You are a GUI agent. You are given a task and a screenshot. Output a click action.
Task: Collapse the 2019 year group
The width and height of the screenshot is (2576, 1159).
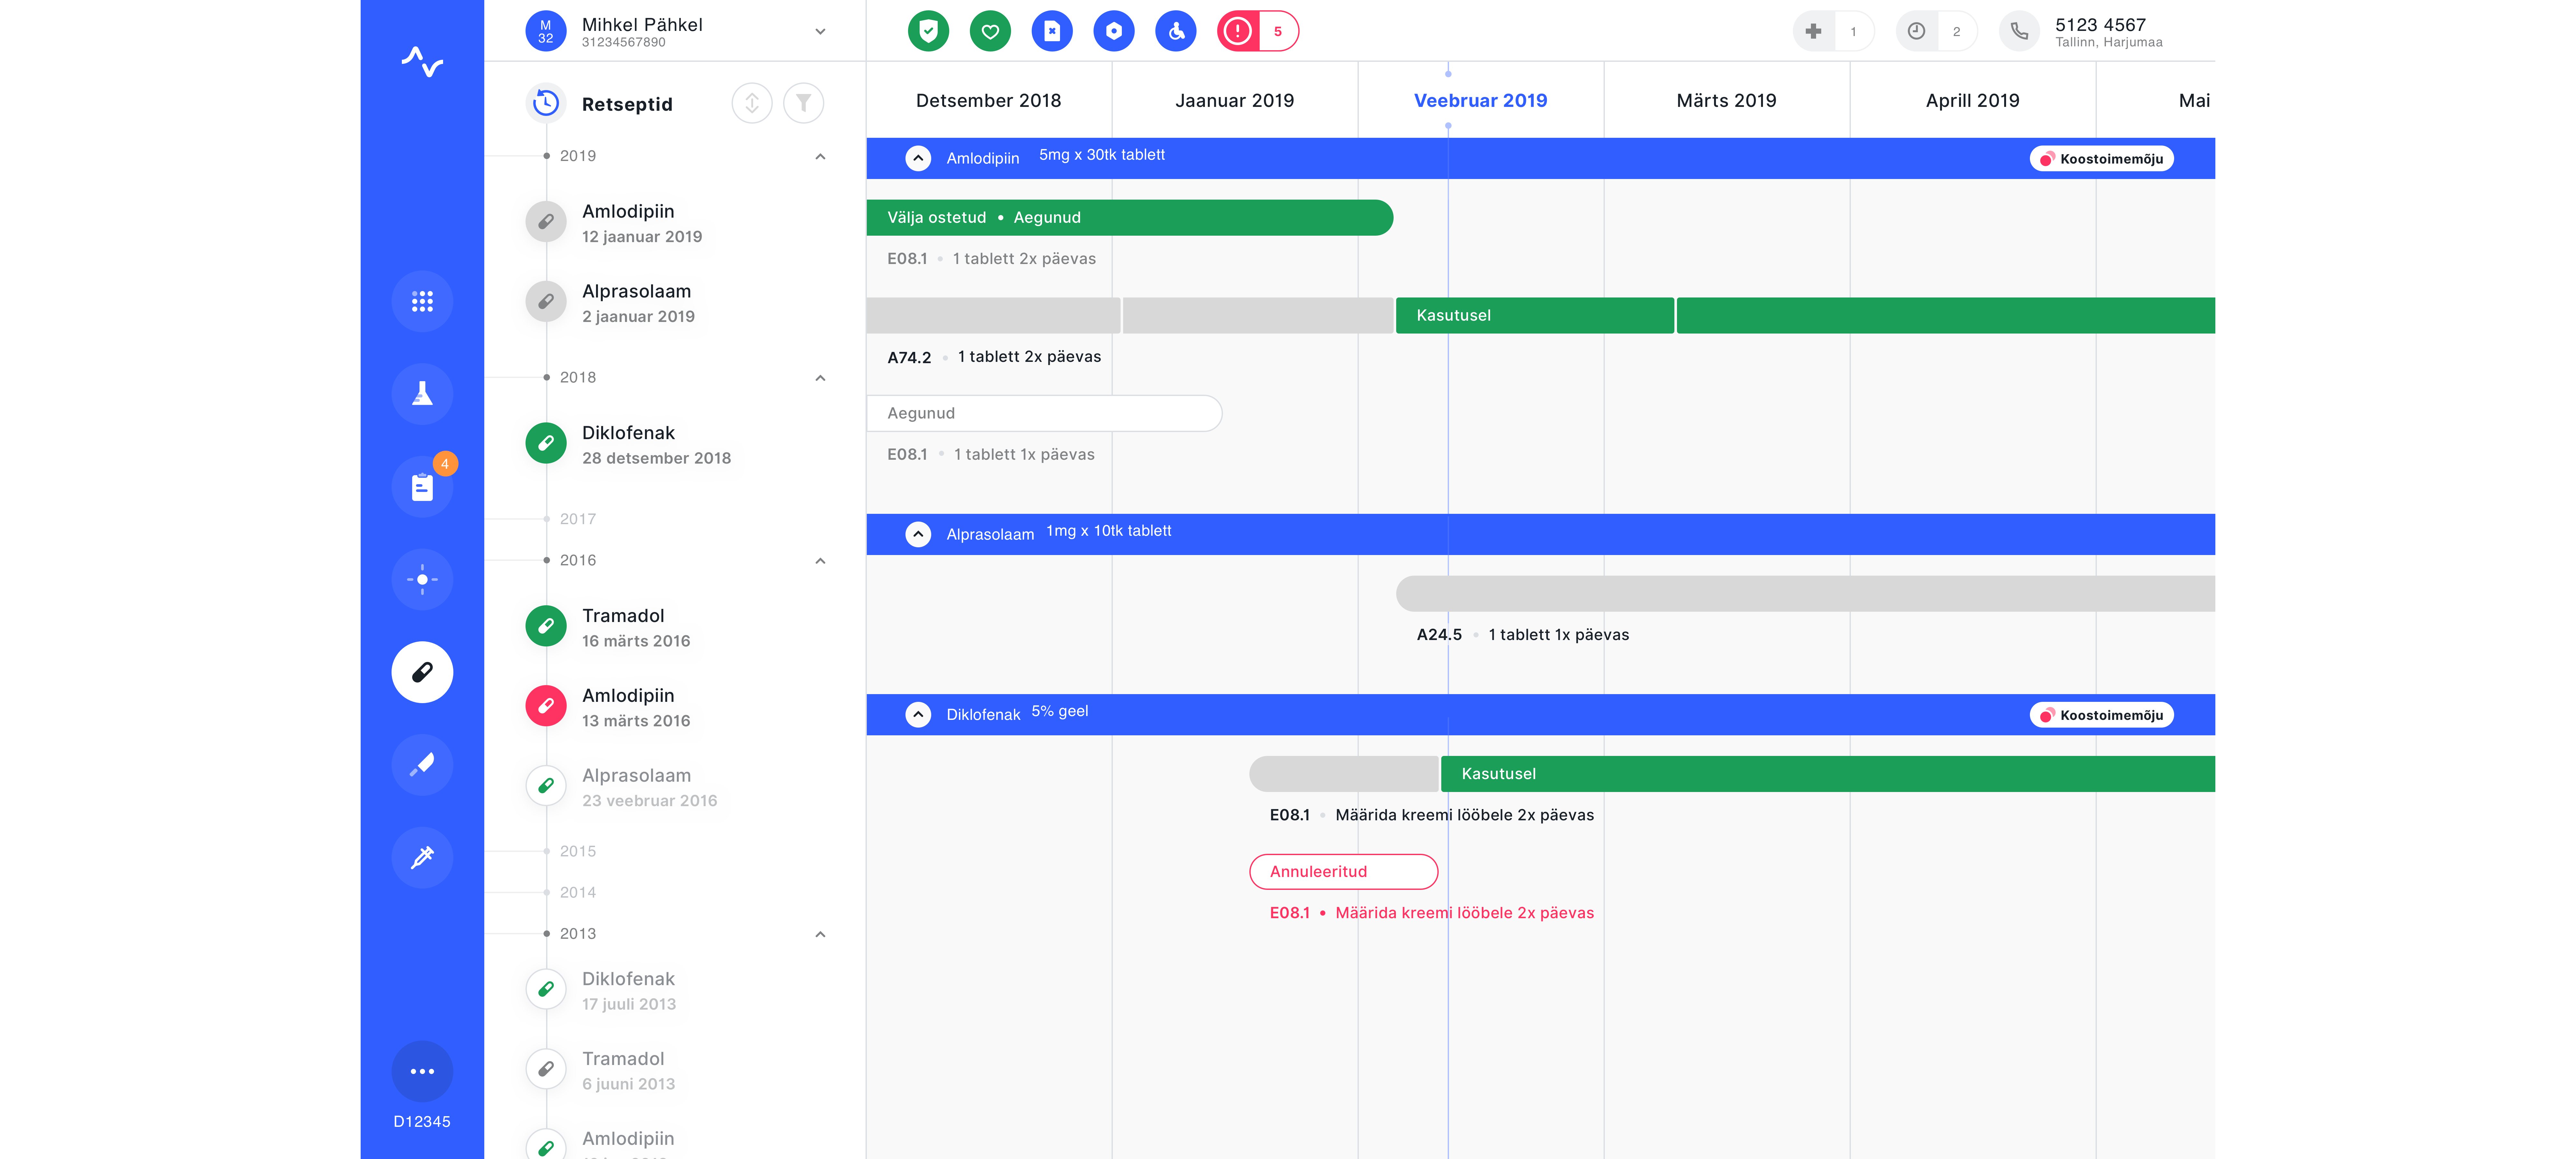coord(820,156)
